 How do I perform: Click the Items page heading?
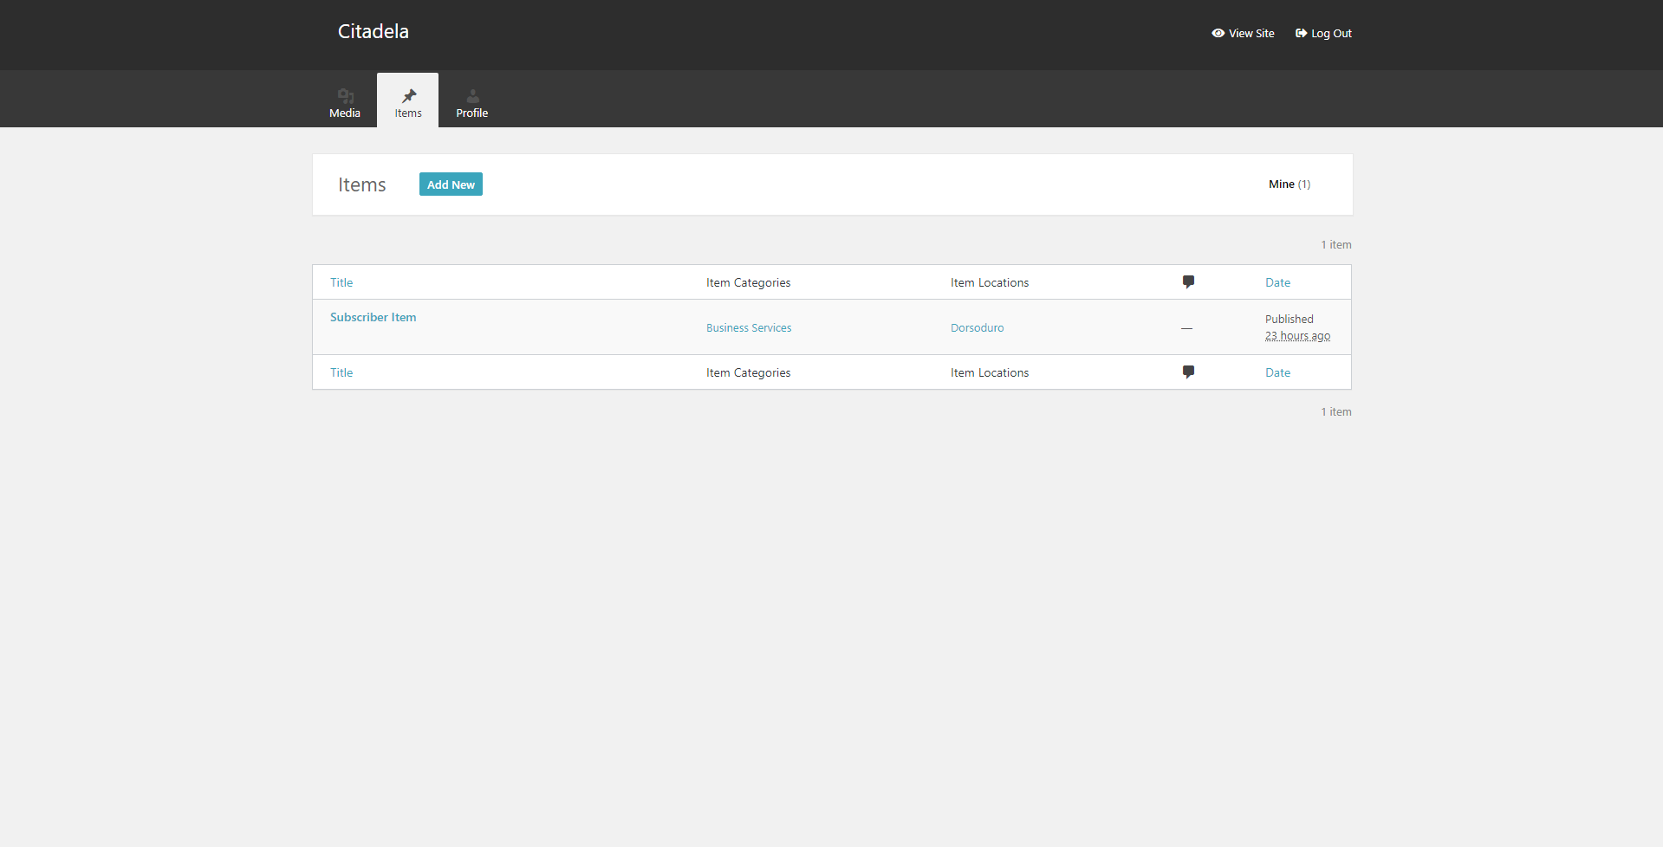(x=362, y=184)
